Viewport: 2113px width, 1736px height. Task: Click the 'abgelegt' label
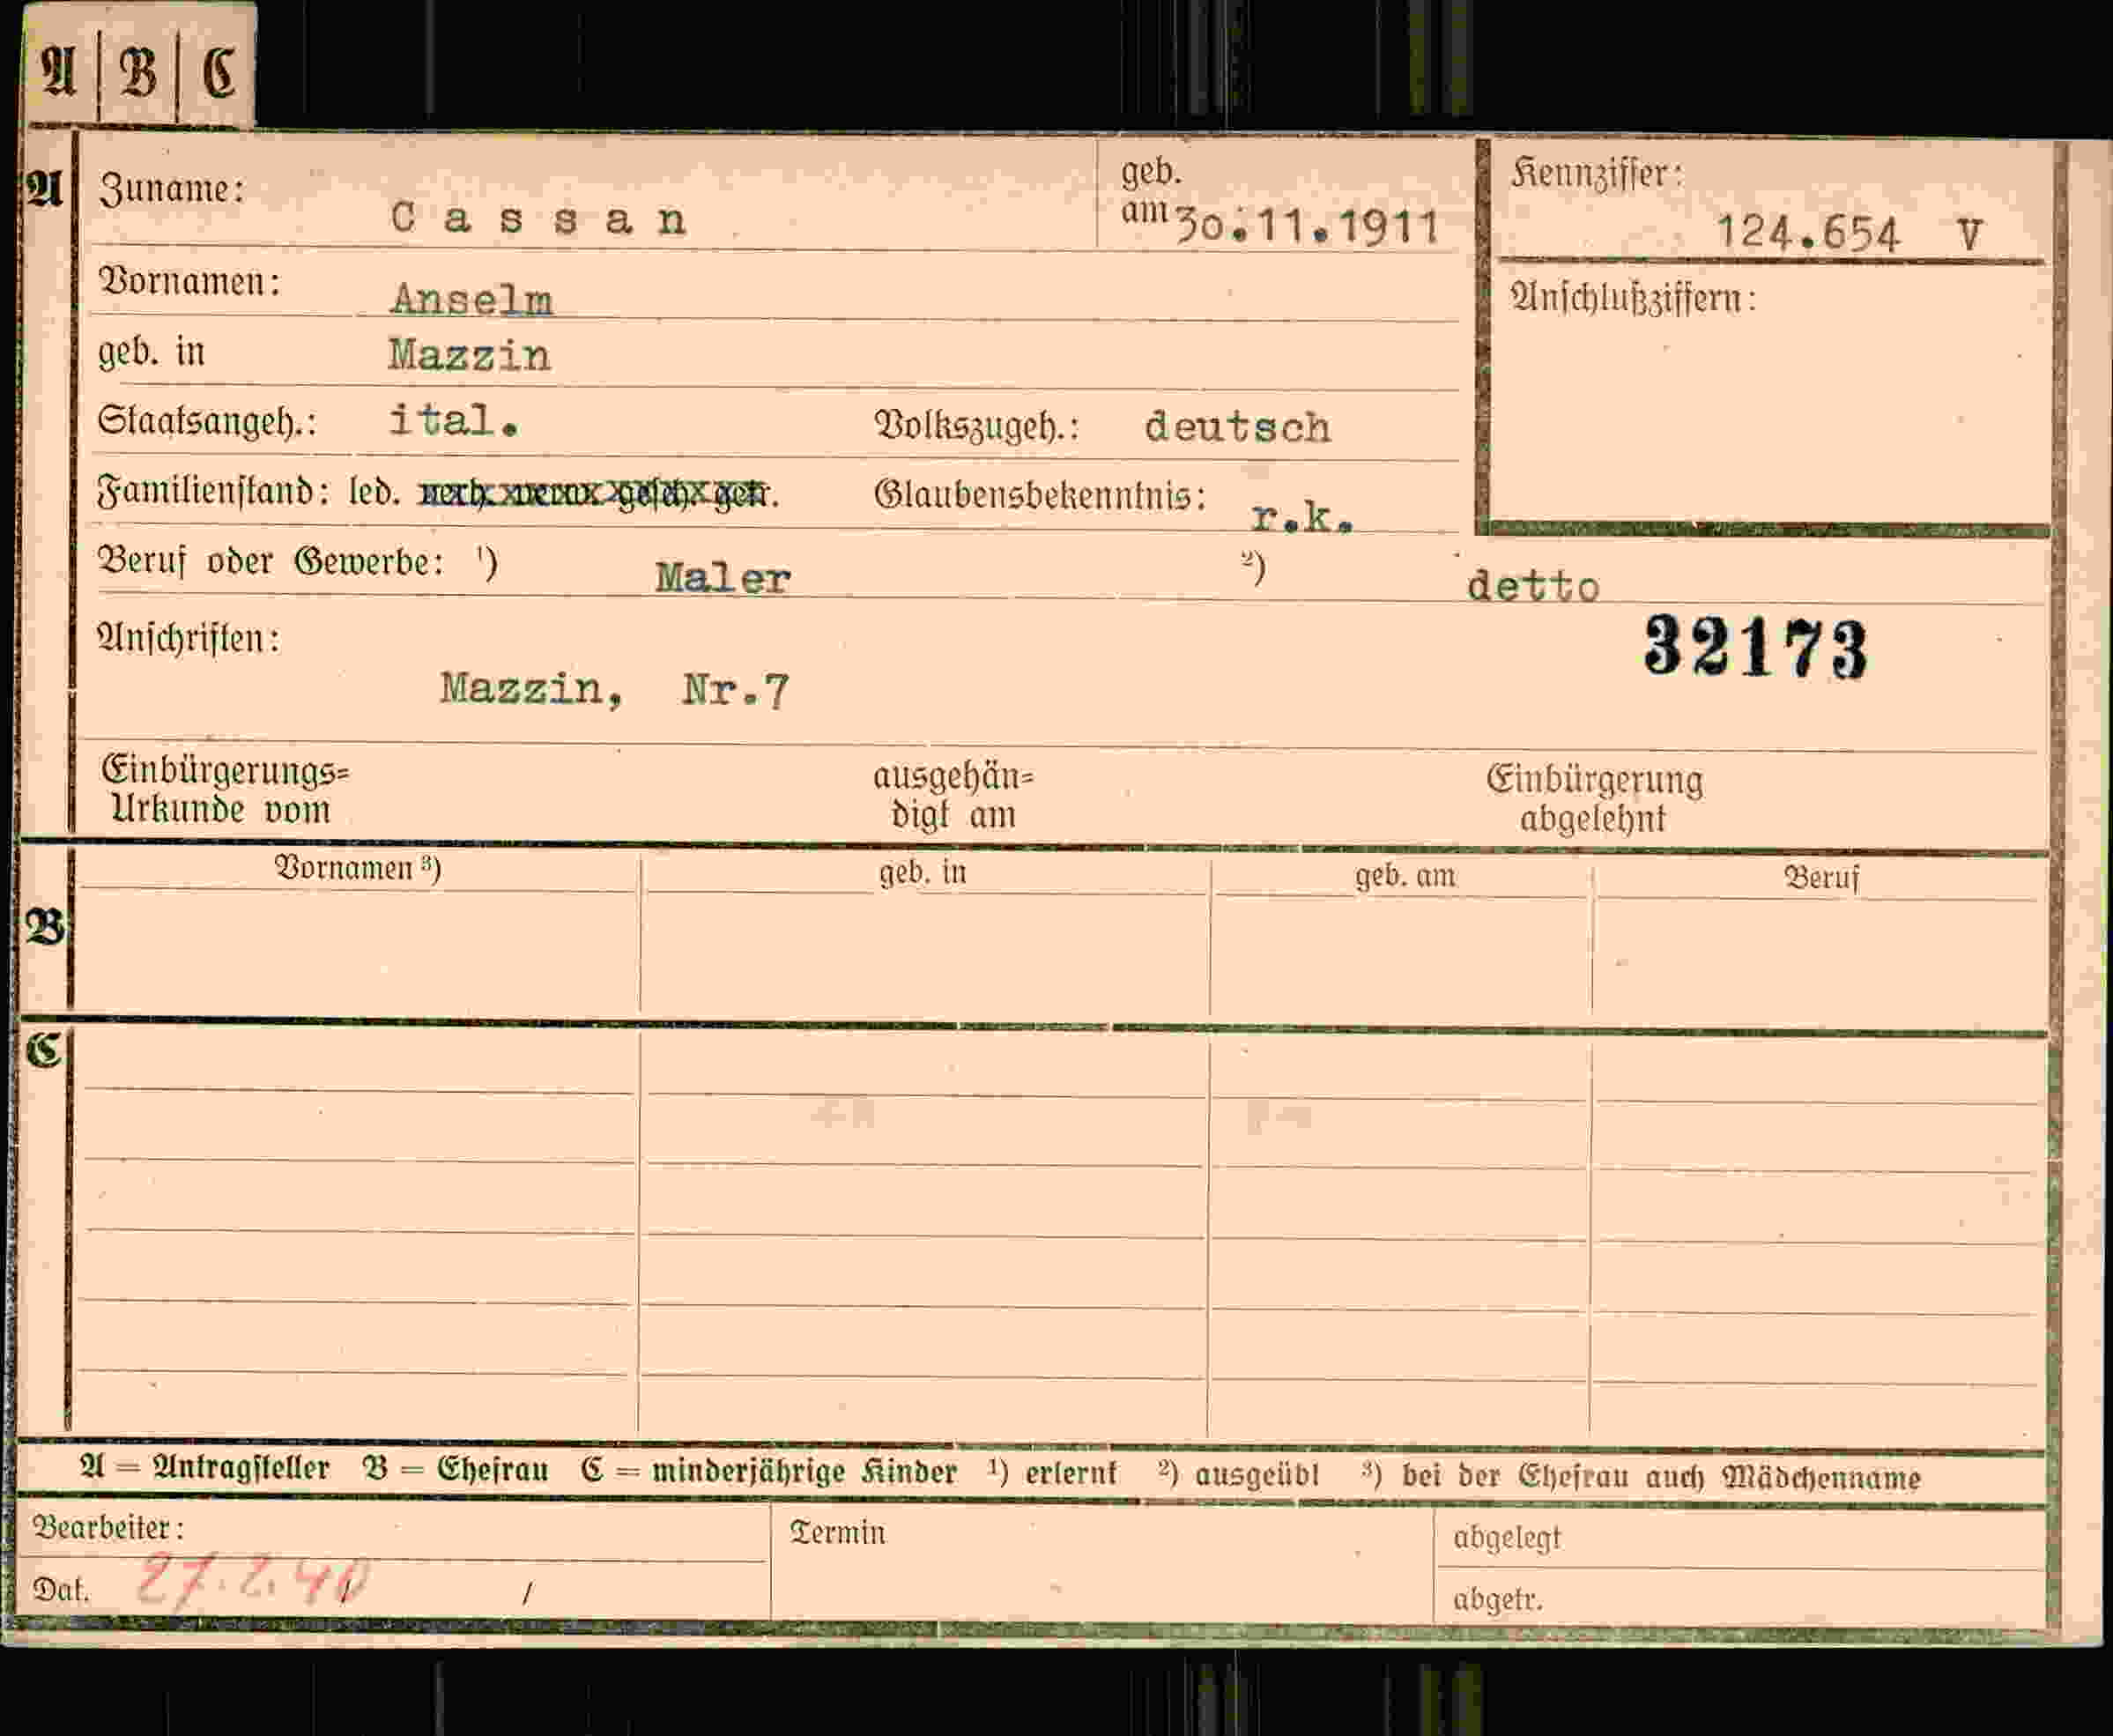click(1506, 1538)
